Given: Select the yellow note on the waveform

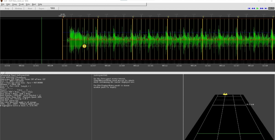Looking at the screenshot, I should pos(84,46).
